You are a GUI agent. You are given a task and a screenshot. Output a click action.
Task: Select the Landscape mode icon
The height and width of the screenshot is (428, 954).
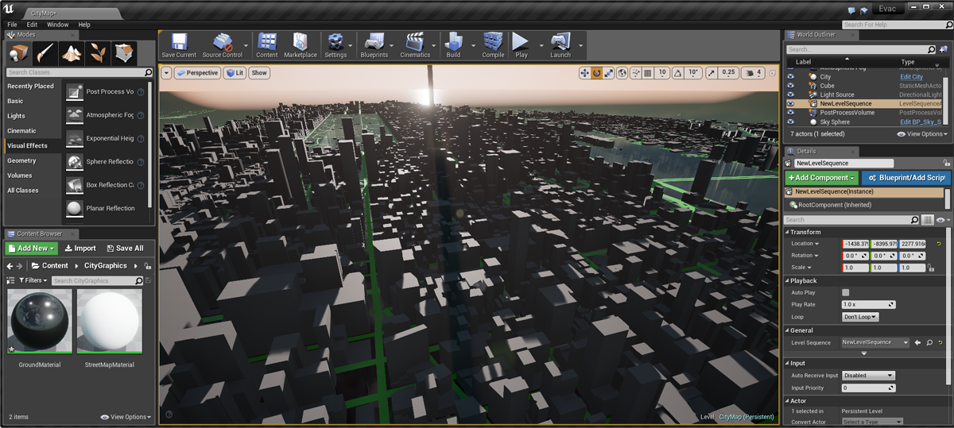[72, 52]
